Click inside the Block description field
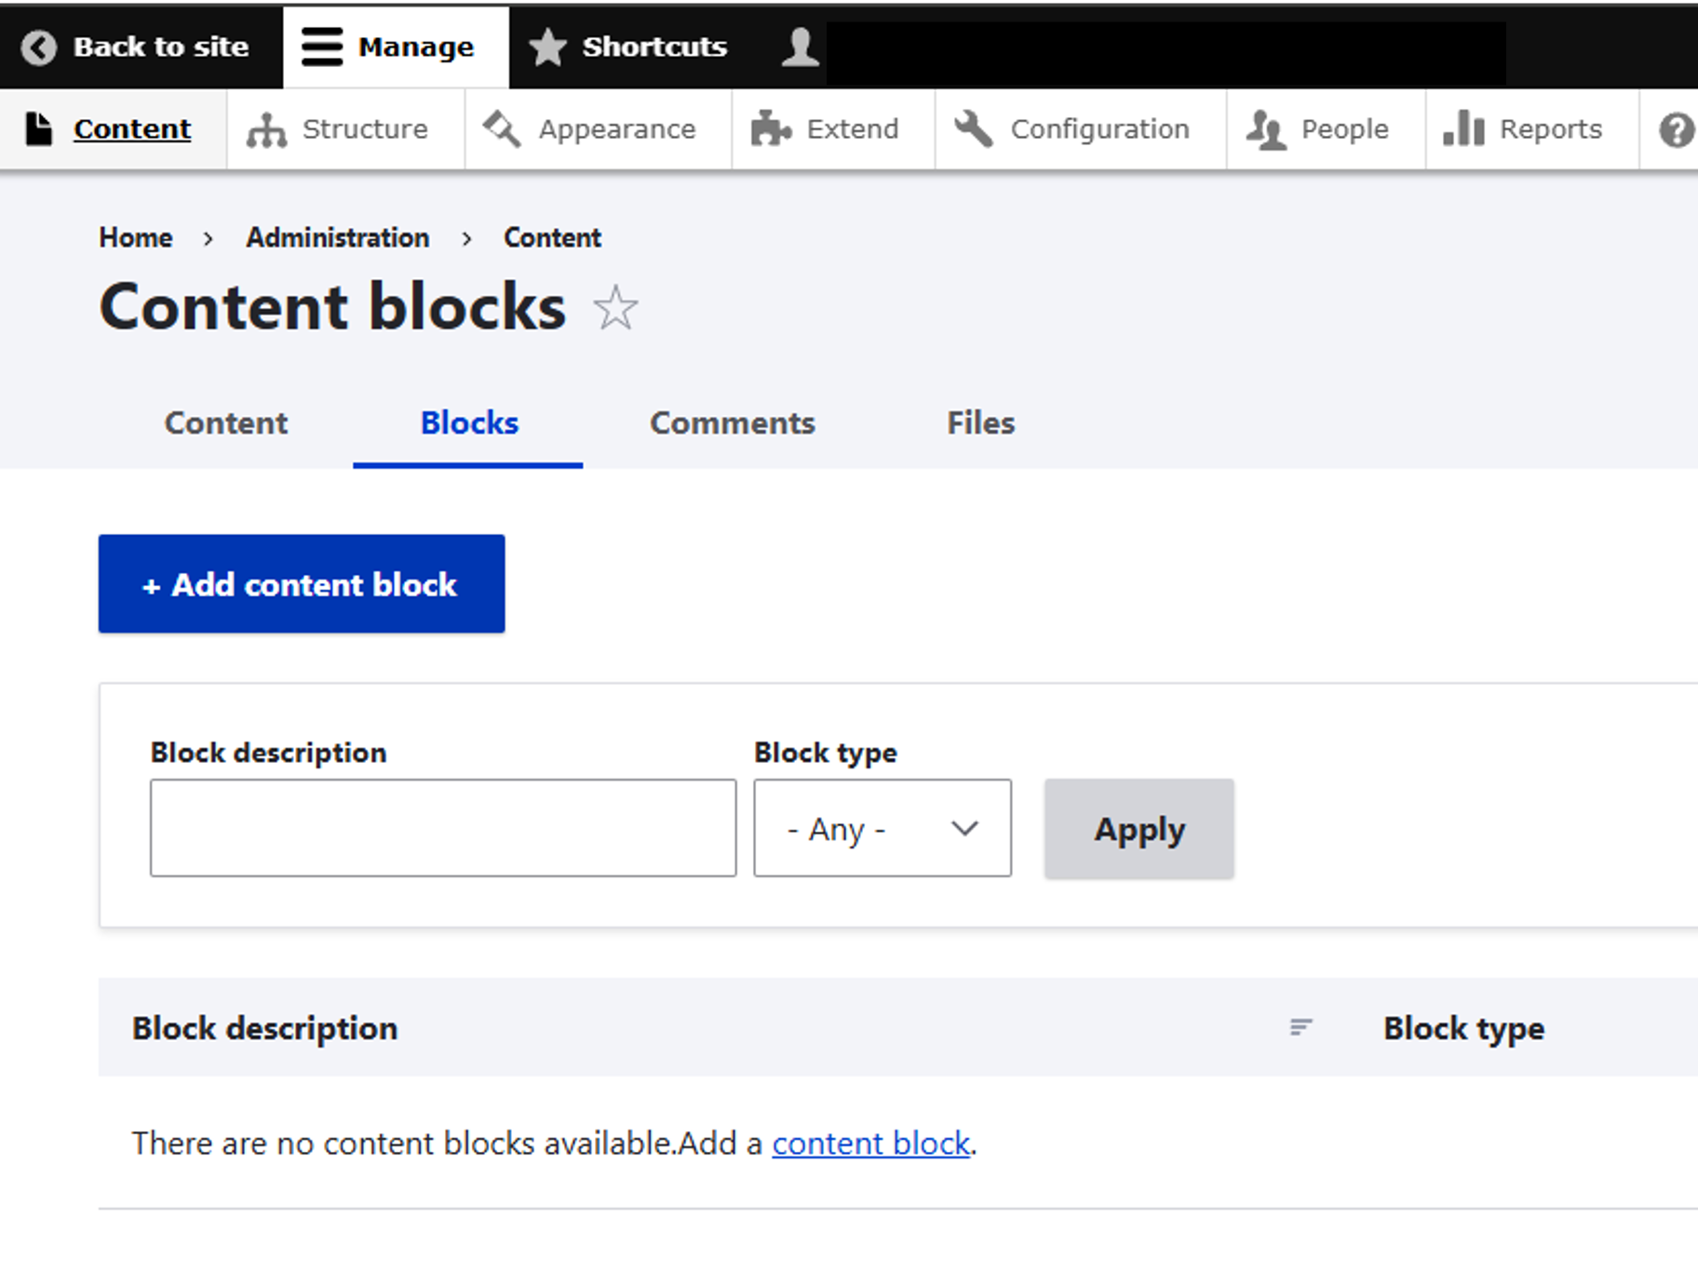 [443, 827]
